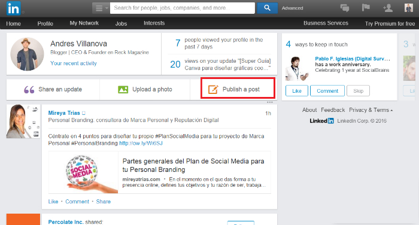Click the Share an update quote icon
Viewport: 419px width, 225px height.
(29, 90)
